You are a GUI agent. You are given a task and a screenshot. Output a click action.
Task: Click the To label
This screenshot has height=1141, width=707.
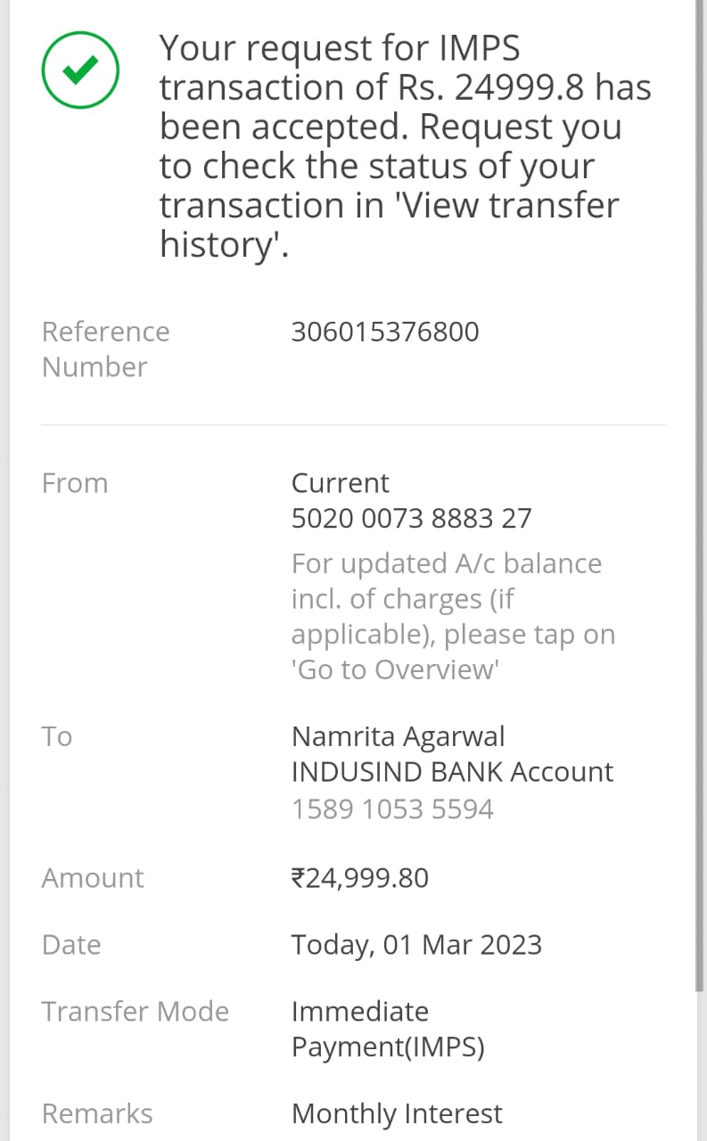(57, 736)
